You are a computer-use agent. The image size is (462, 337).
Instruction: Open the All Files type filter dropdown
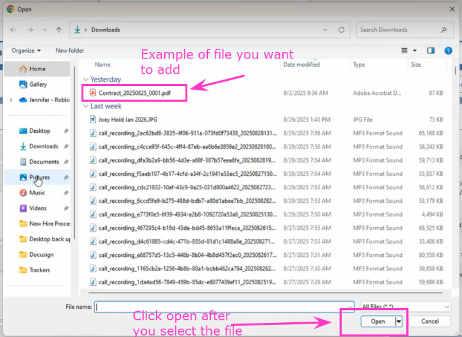point(406,307)
